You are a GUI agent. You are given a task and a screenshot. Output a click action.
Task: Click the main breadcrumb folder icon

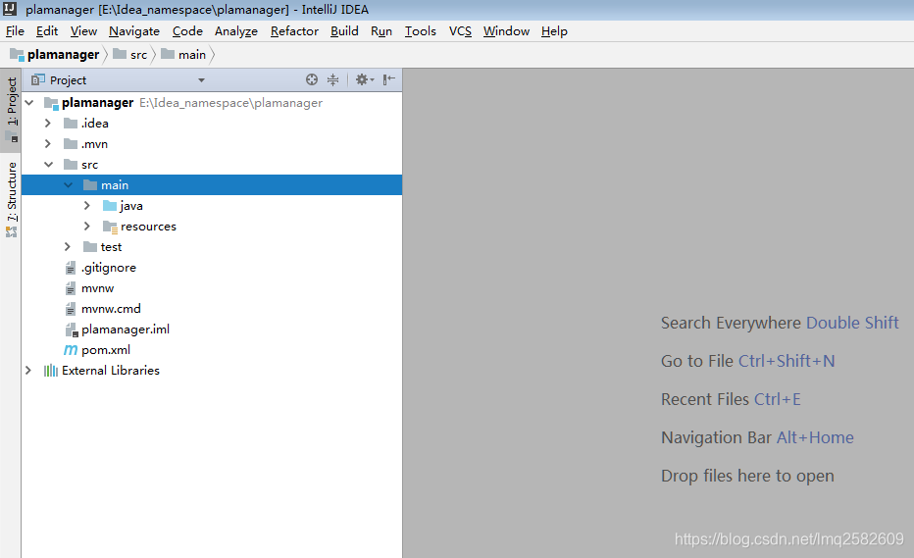click(x=168, y=54)
